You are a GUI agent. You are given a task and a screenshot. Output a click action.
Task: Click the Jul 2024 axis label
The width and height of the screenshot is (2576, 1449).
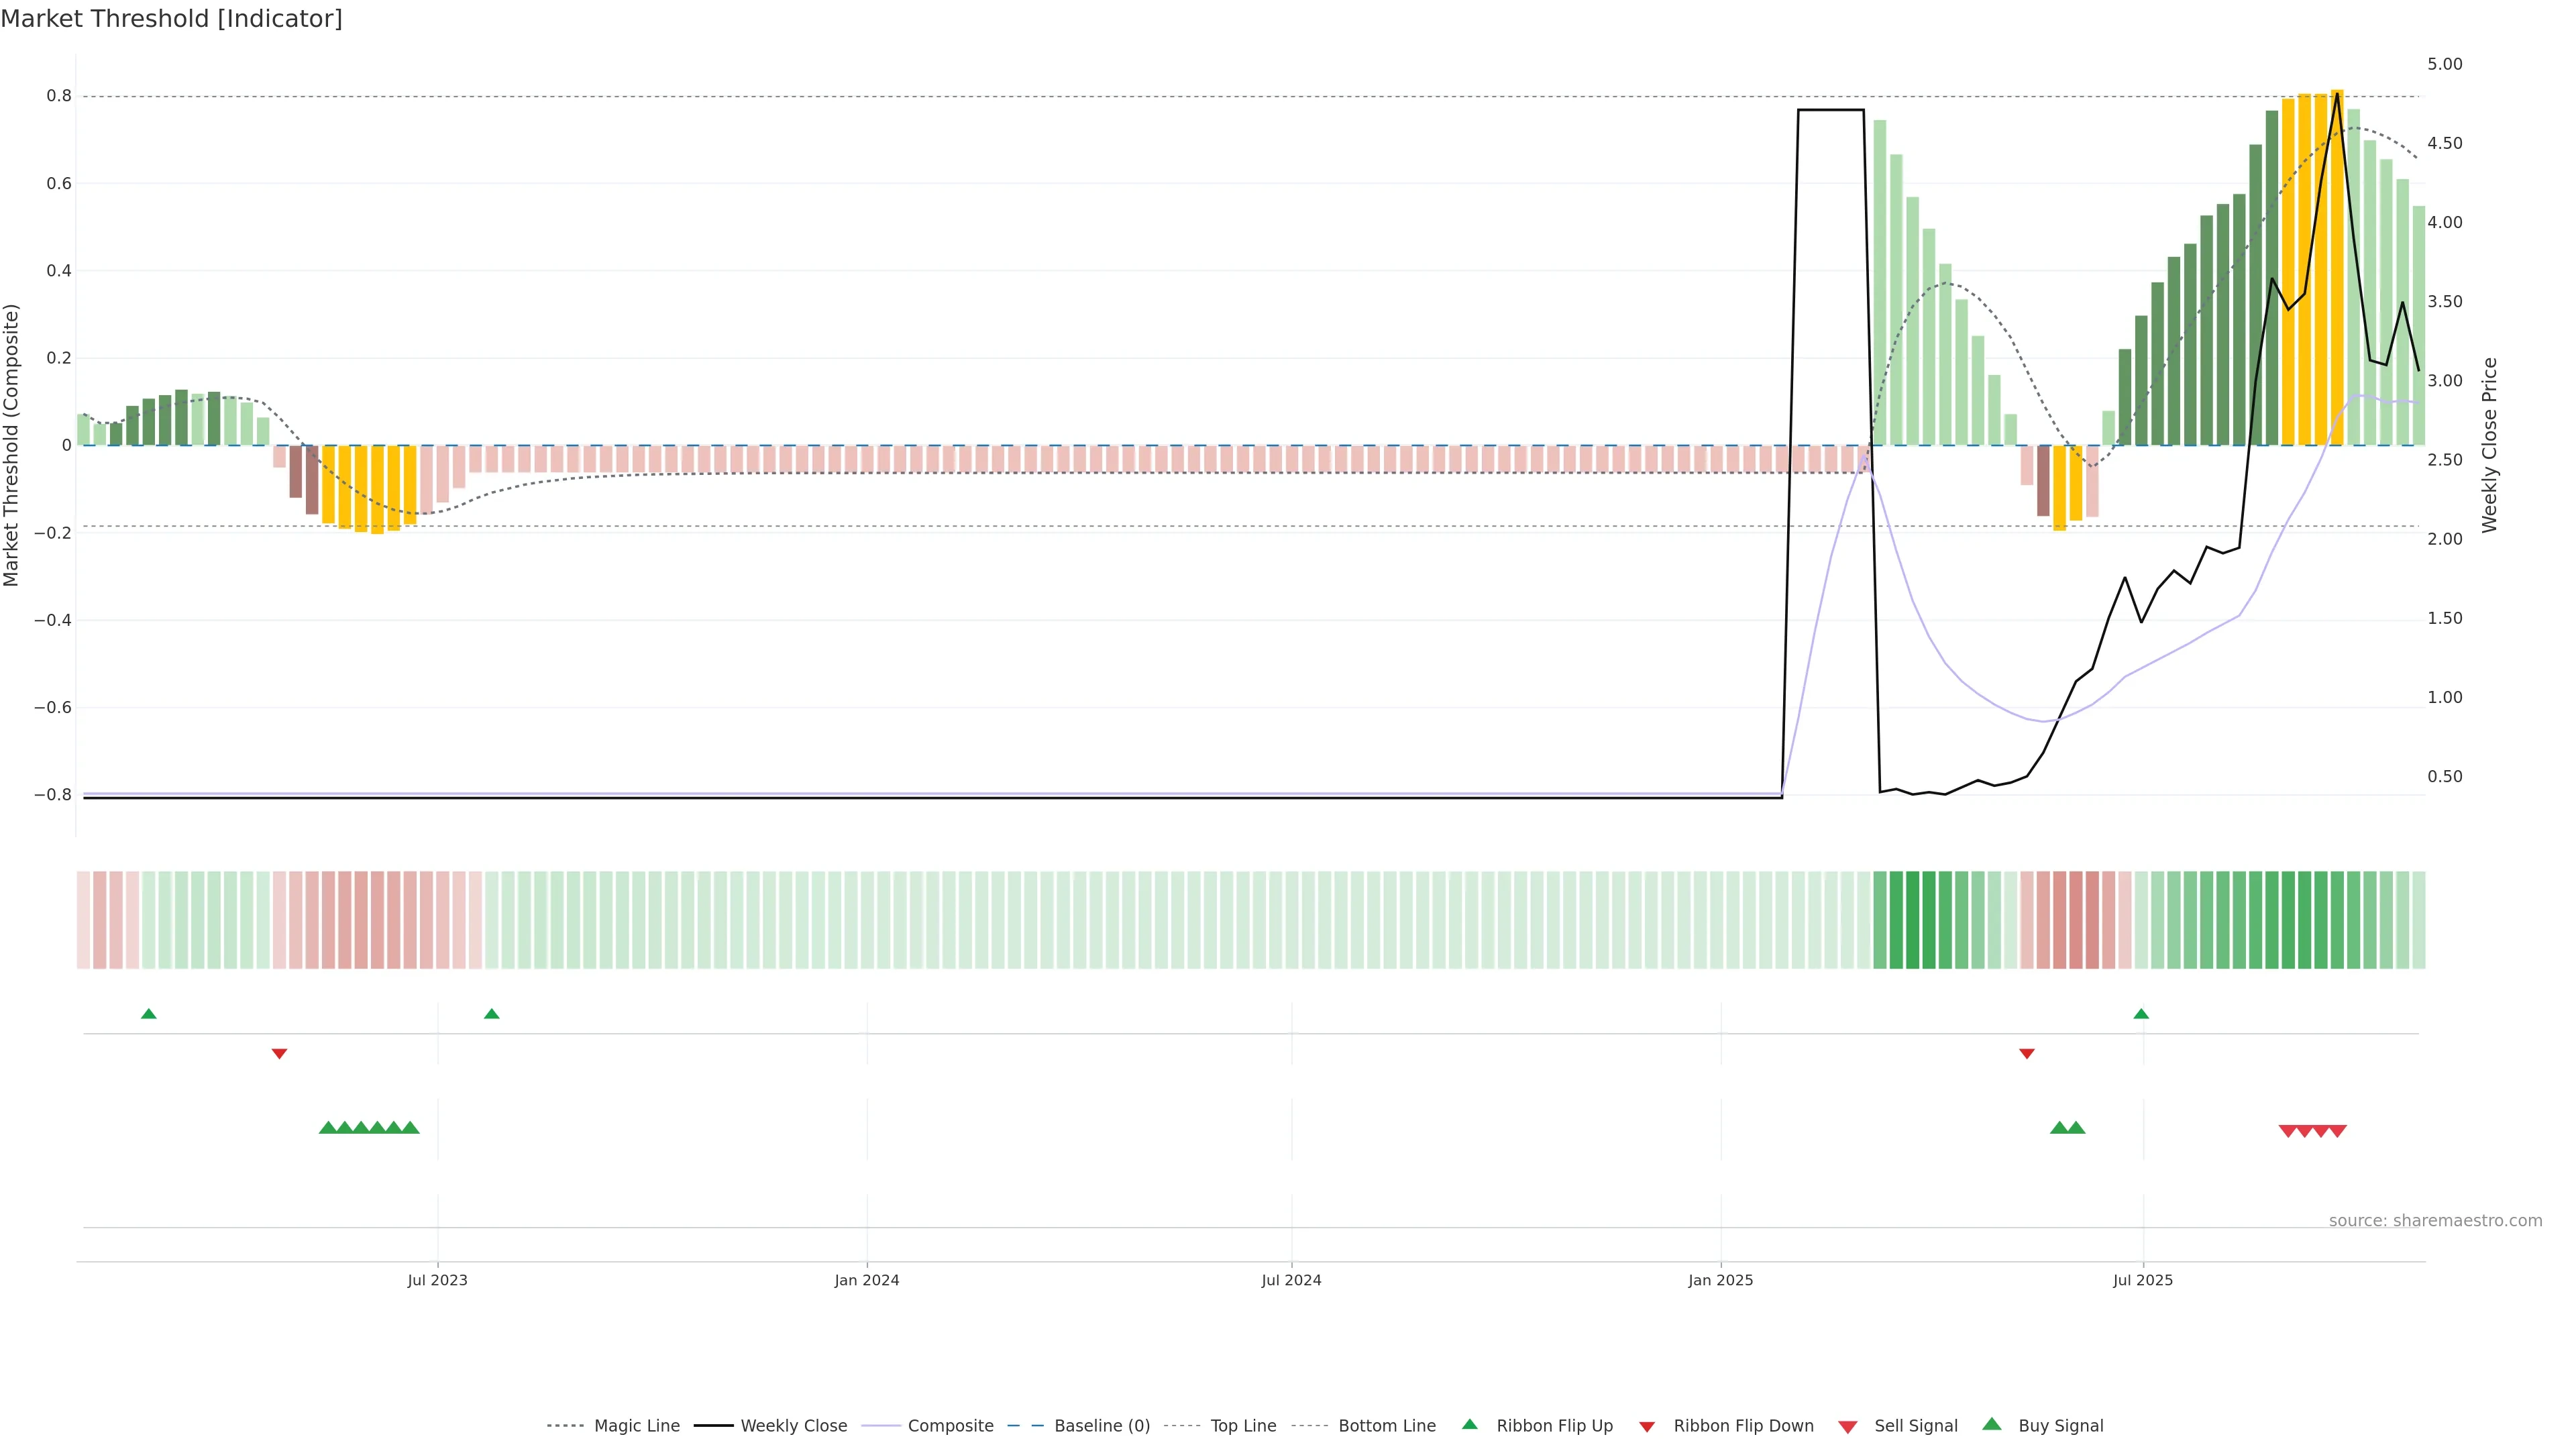1291,1280
